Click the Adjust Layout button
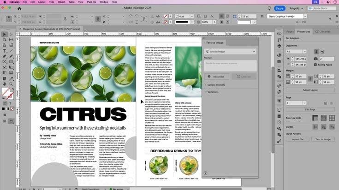The width and height of the screenshot is (339, 190). coord(310,90)
